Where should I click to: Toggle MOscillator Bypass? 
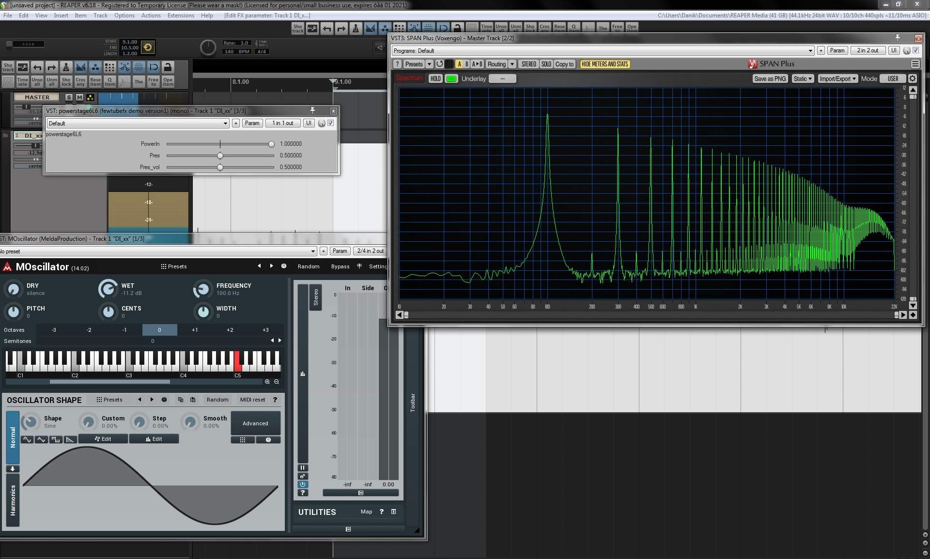pyautogui.click(x=340, y=266)
